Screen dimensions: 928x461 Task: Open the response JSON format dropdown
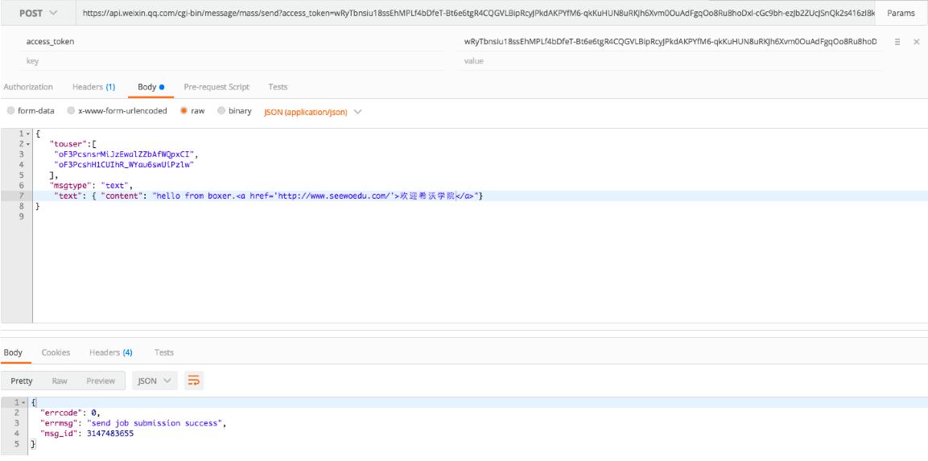click(155, 381)
